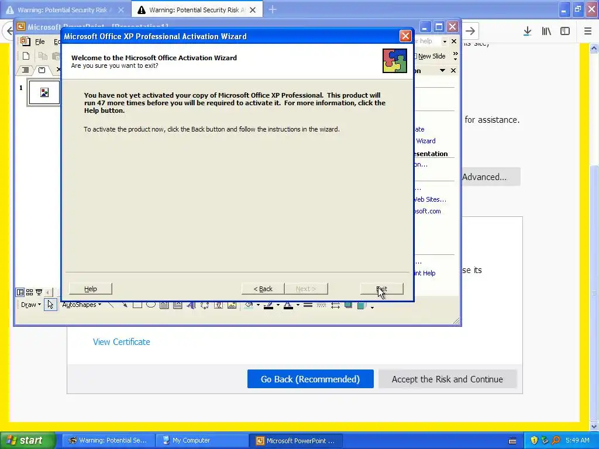The image size is (599, 449).
Task: Switch to Slide Sorter View icon
Action: click(29, 292)
